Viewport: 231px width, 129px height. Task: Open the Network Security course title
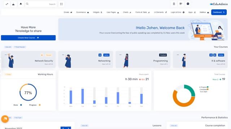(44, 61)
